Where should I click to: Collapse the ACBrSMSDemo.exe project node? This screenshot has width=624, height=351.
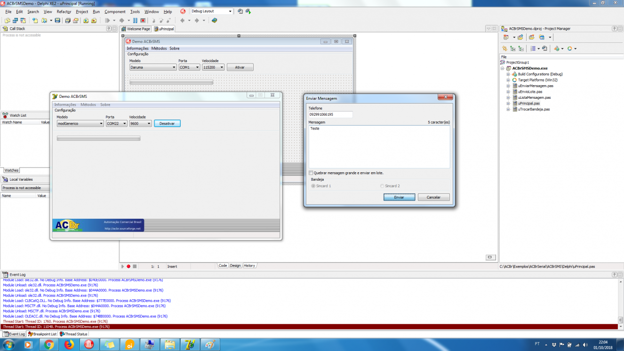tap(503, 68)
